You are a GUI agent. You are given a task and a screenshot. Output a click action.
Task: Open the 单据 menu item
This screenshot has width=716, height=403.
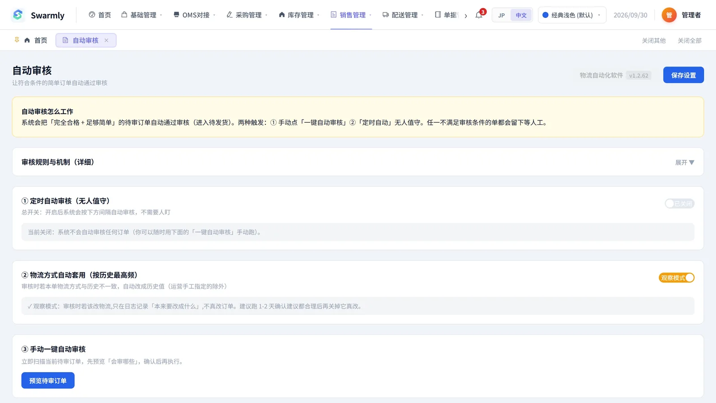447,15
